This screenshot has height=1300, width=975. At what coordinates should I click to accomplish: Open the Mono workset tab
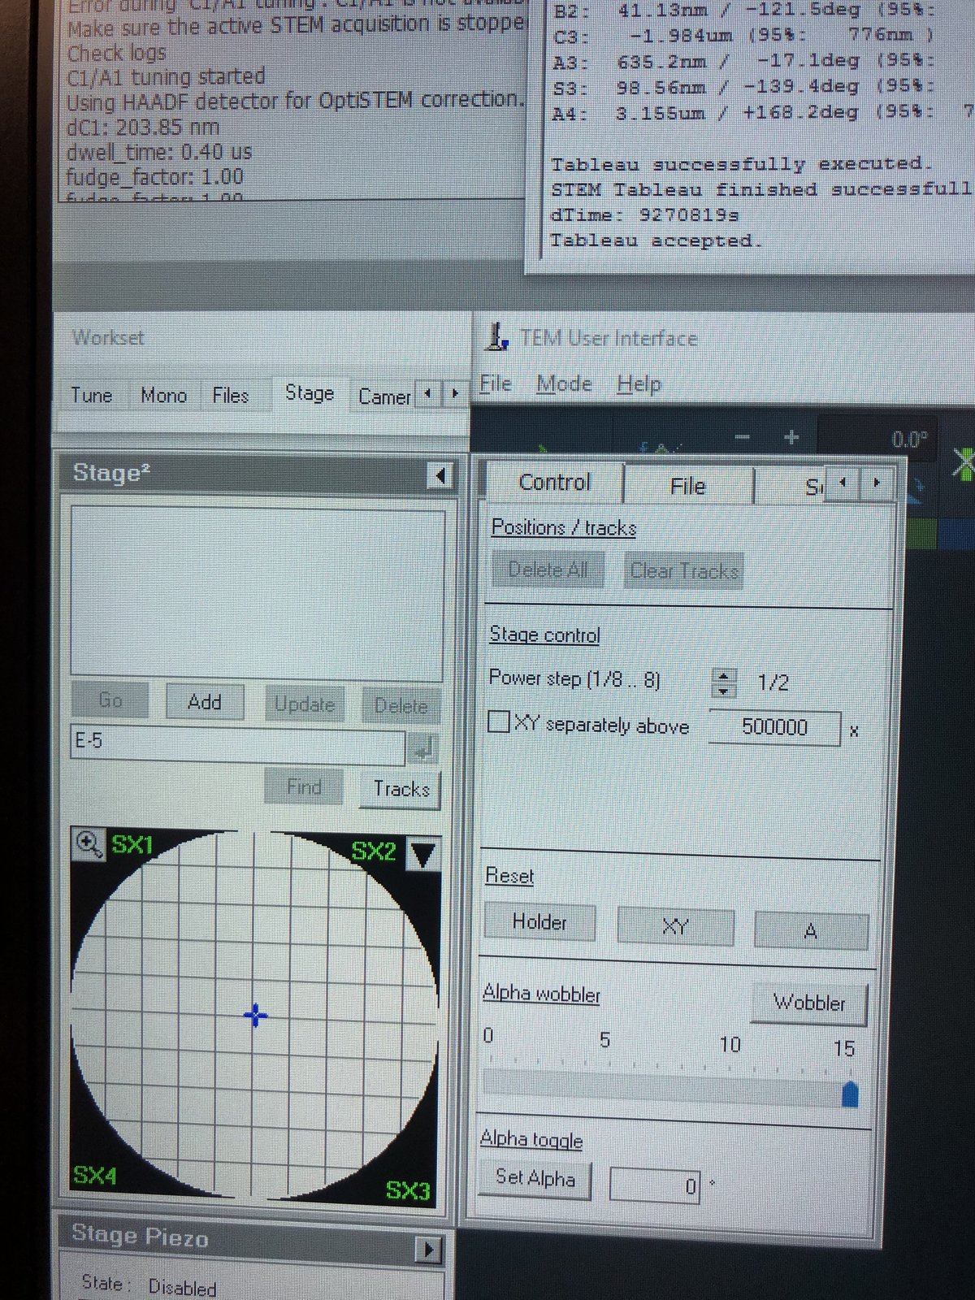click(163, 396)
